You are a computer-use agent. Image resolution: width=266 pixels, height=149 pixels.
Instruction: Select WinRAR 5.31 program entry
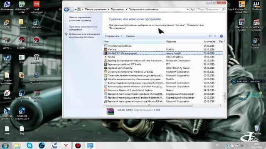click(163, 53)
